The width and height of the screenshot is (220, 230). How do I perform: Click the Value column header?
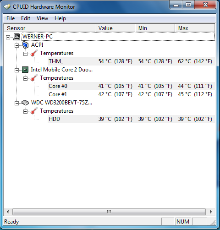pos(115,28)
